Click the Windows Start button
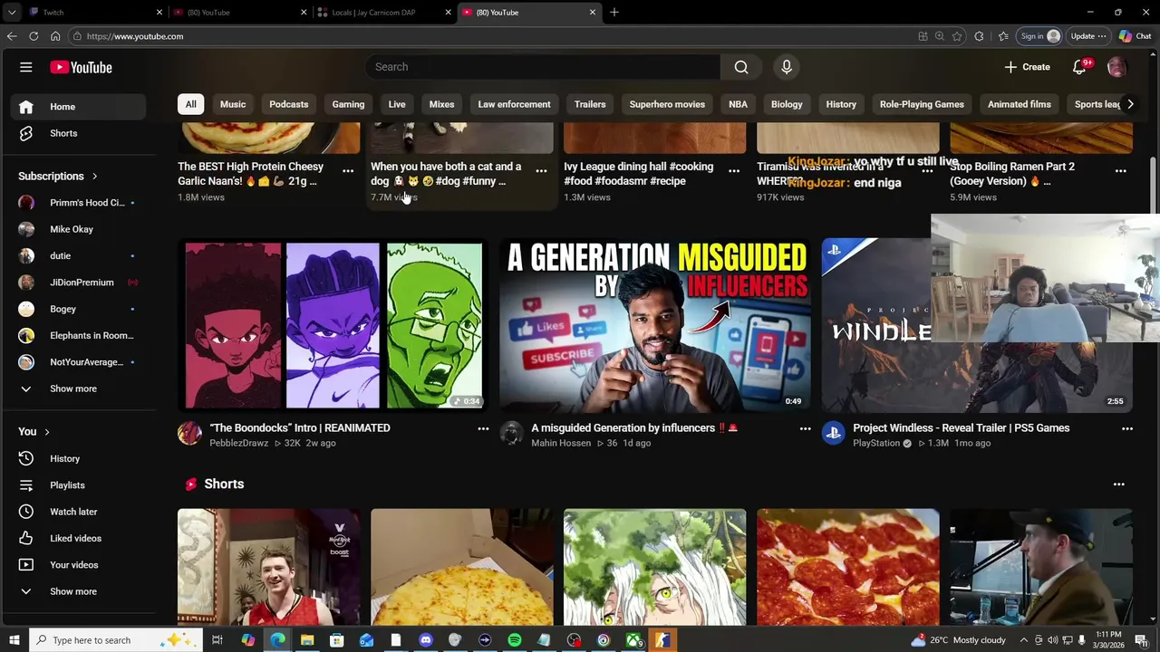This screenshot has width=1160, height=652. [14, 640]
